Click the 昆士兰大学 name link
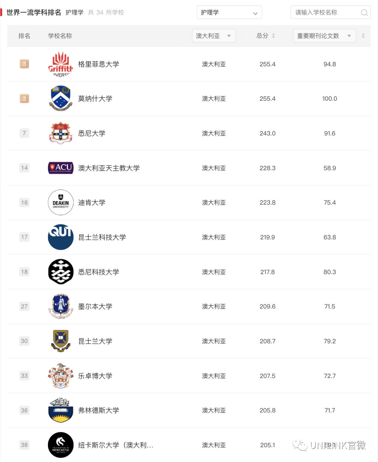Screen dimensions: 378x462 (95, 341)
